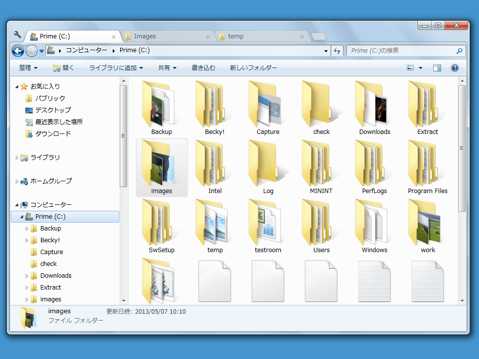
Task: Select the temp folder in file pane
Action: (x=212, y=222)
